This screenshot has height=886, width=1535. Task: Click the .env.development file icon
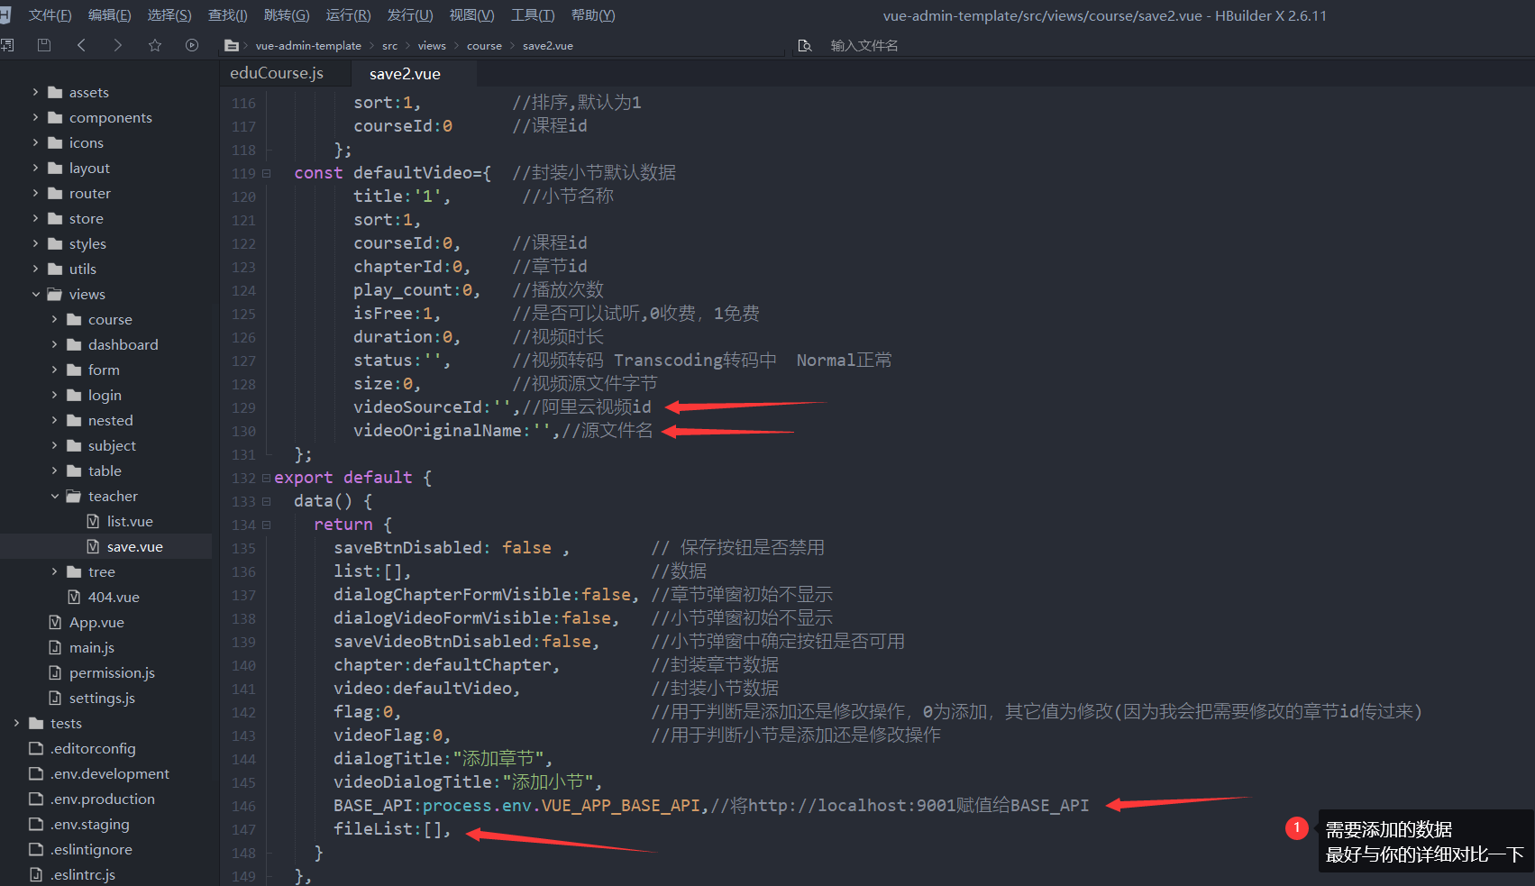(x=36, y=773)
